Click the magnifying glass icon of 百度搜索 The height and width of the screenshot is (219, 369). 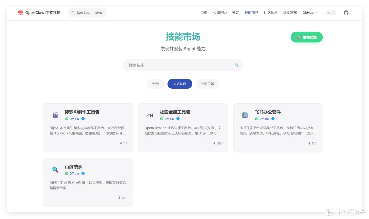pyautogui.click(x=55, y=169)
